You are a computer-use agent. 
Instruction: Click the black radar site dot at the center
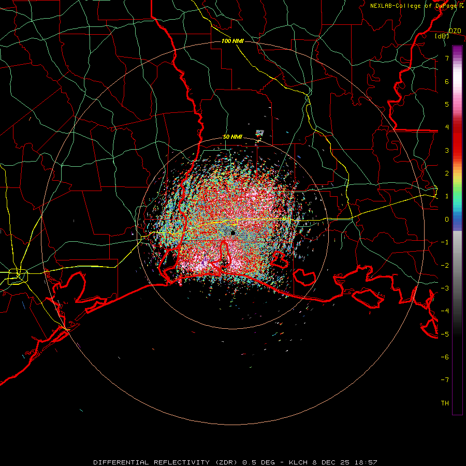pos(232,232)
